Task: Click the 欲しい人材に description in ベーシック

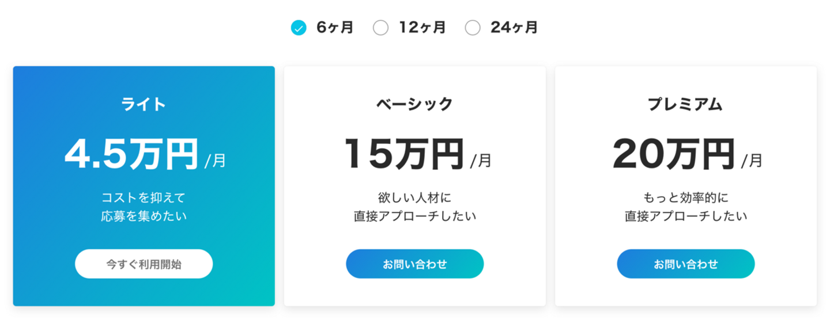Action: pos(414,198)
